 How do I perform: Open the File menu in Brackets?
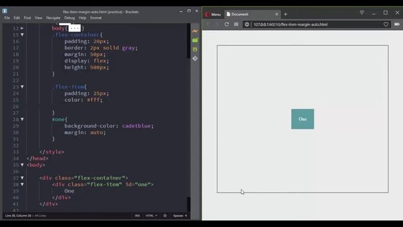[x=7, y=18]
